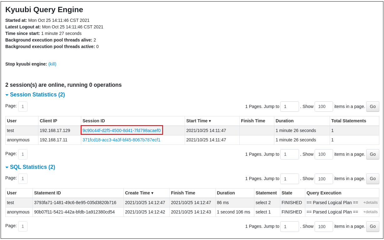Click Go button above the SQL table

373,179
